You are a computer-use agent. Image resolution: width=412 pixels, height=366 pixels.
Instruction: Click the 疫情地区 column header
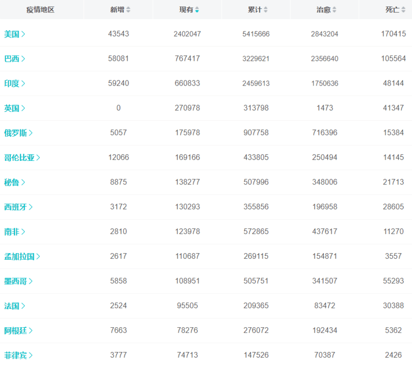click(x=40, y=10)
